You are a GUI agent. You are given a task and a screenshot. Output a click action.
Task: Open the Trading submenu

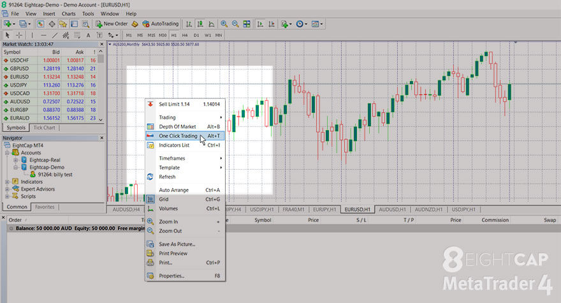[186, 117]
